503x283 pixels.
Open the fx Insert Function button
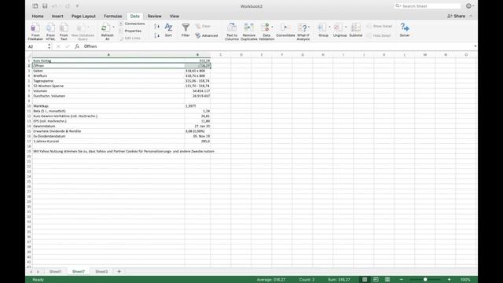pyautogui.click(x=77, y=46)
